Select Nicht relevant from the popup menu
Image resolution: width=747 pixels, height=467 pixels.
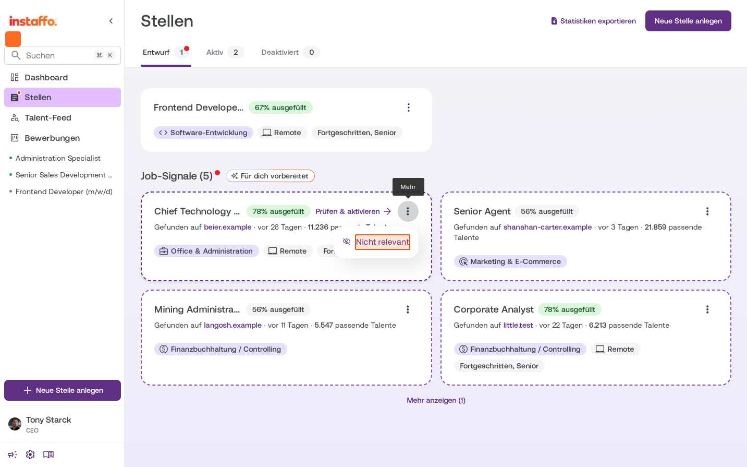[383, 242]
